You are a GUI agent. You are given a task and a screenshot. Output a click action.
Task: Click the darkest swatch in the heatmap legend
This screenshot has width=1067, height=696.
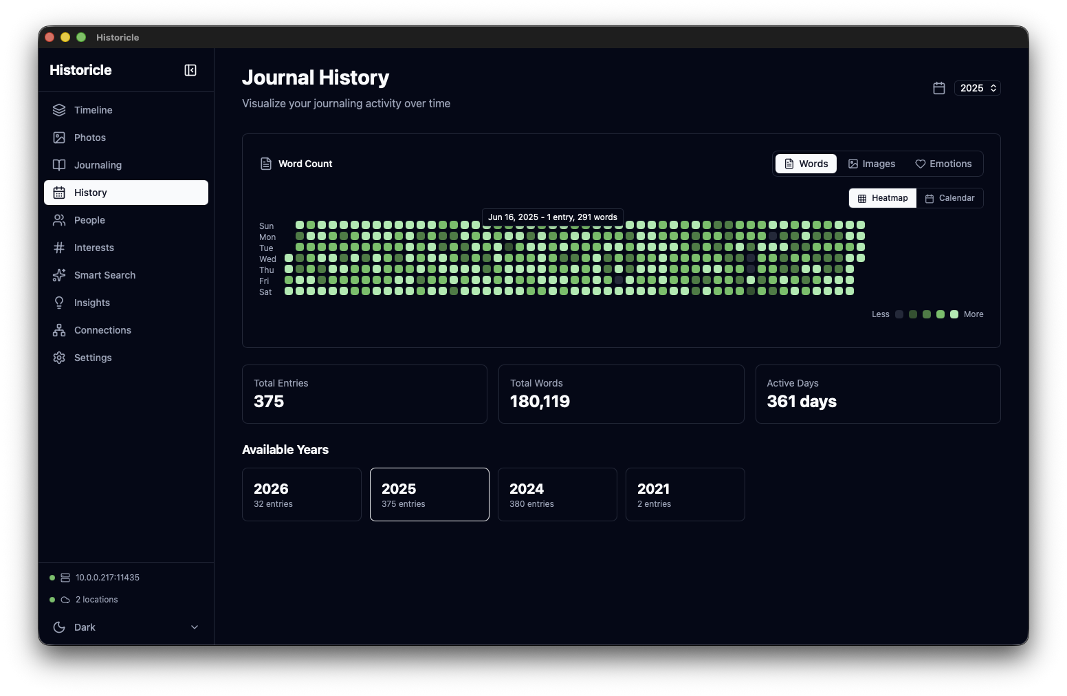click(x=899, y=314)
